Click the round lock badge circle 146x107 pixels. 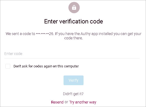click(74, 8)
